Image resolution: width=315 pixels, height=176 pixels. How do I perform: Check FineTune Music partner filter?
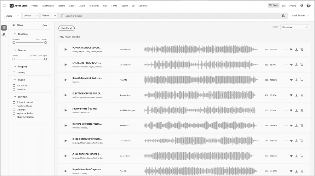14,106
